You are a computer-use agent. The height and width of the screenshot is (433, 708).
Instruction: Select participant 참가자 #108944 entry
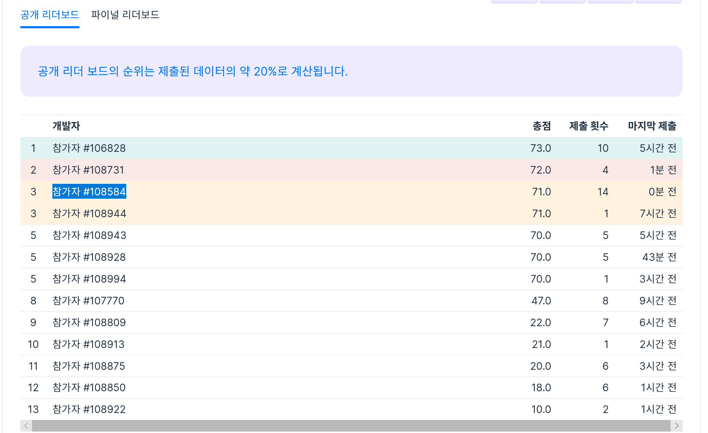89,214
